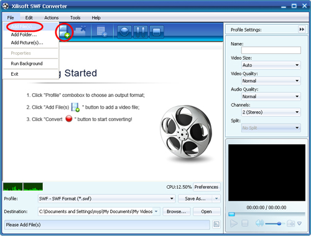Screen dimensions: 311x236
Task: Open the Actions menu
Action: [52, 18]
